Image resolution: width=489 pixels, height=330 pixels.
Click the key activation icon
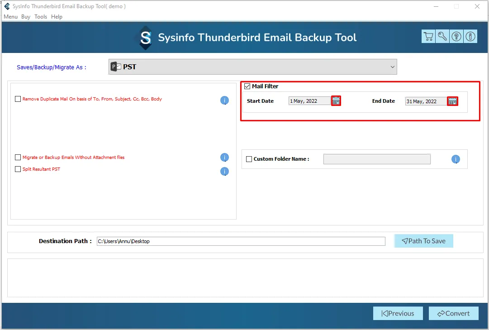pos(442,37)
